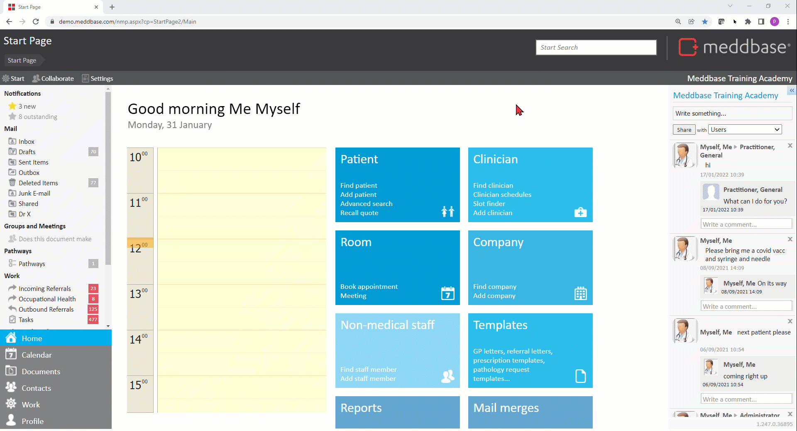Open the Inbox mail folder
This screenshot has height=431, width=797.
pyautogui.click(x=26, y=141)
